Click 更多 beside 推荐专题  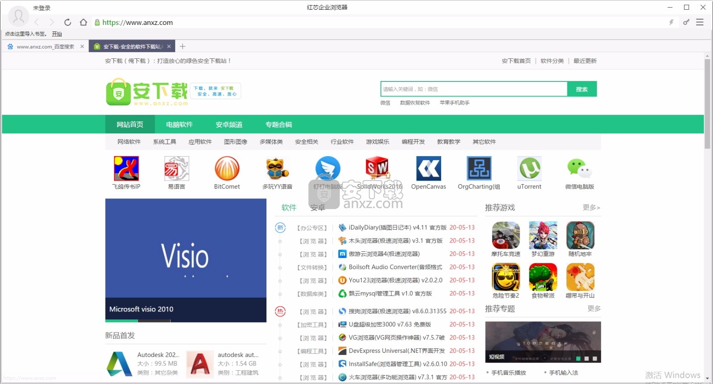point(594,308)
